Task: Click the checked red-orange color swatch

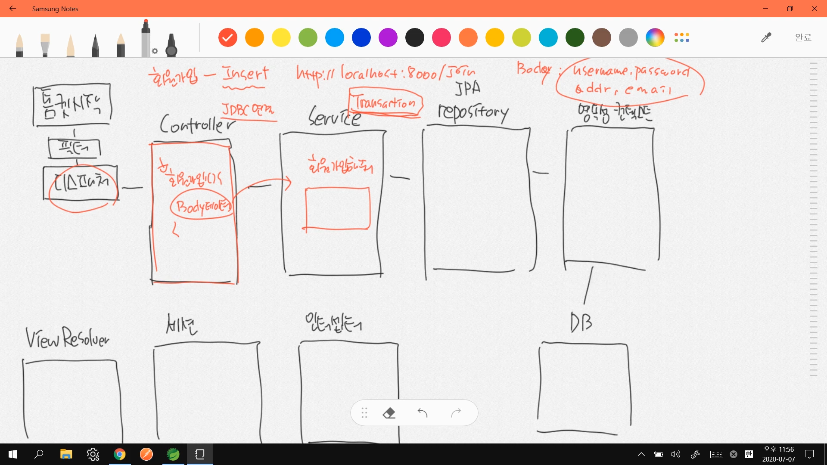Action: click(228, 38)
